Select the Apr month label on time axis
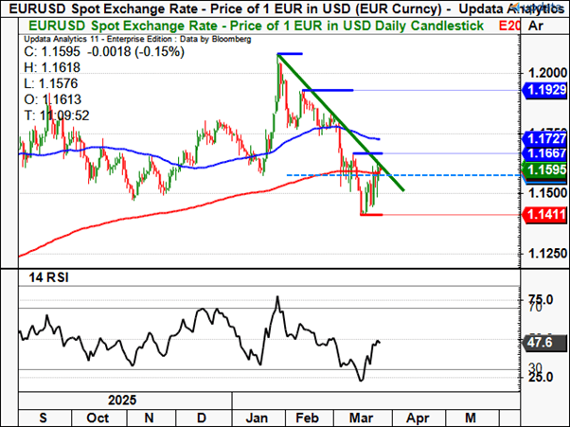The height and width of the screenshot is (427, 570). 419,416
